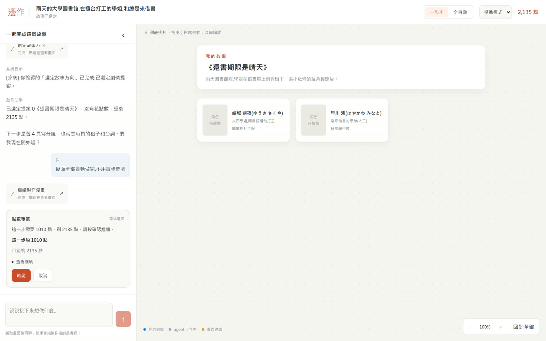Collapse the 一起完成這個故事 sidebar with chevron
The width and height of the screenshot is (546, 341).
pyautogui.click(x=123, y=35)
